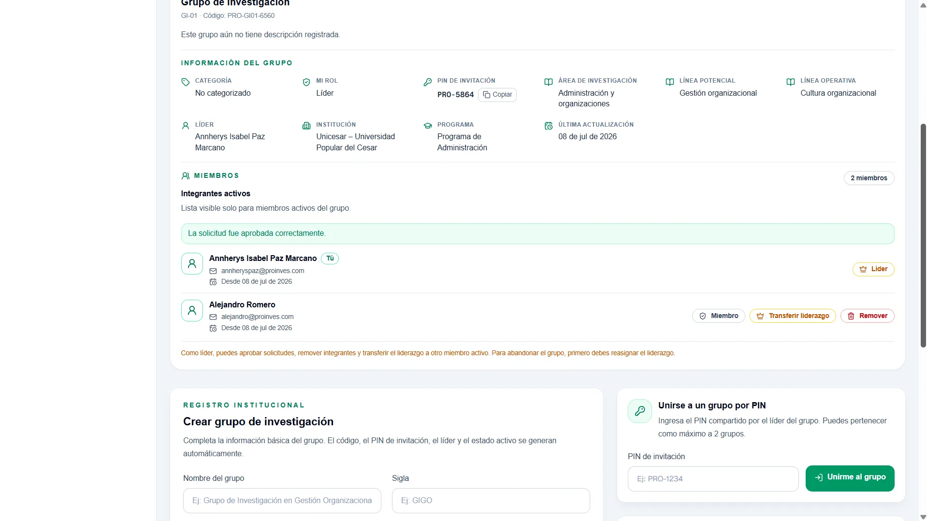Viewport: 927px width, 521px height.
Task: Click the Líder person icon in group info
Action: click(x=186, y=126)
